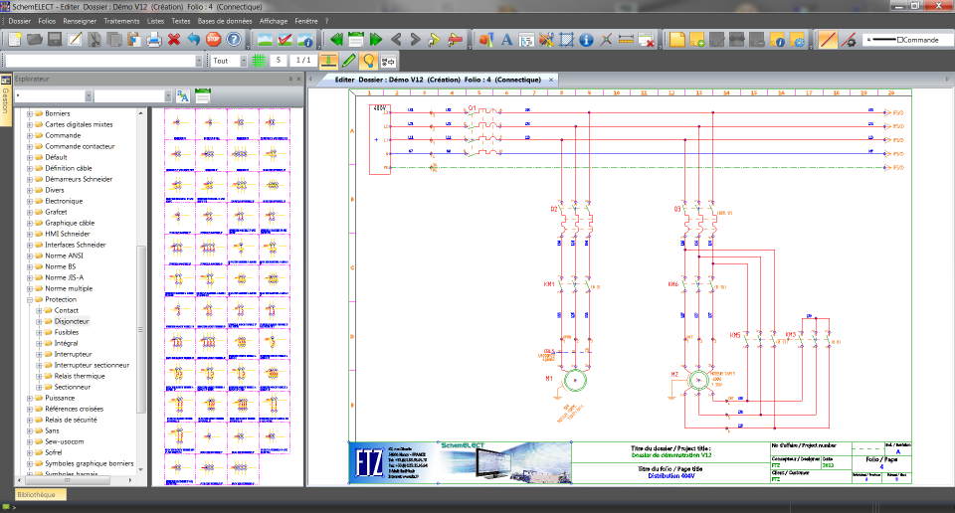Screen dimensions: 955x513
Task: Toggle the light bulb highlight button
Action: click(x=367, y=61)
